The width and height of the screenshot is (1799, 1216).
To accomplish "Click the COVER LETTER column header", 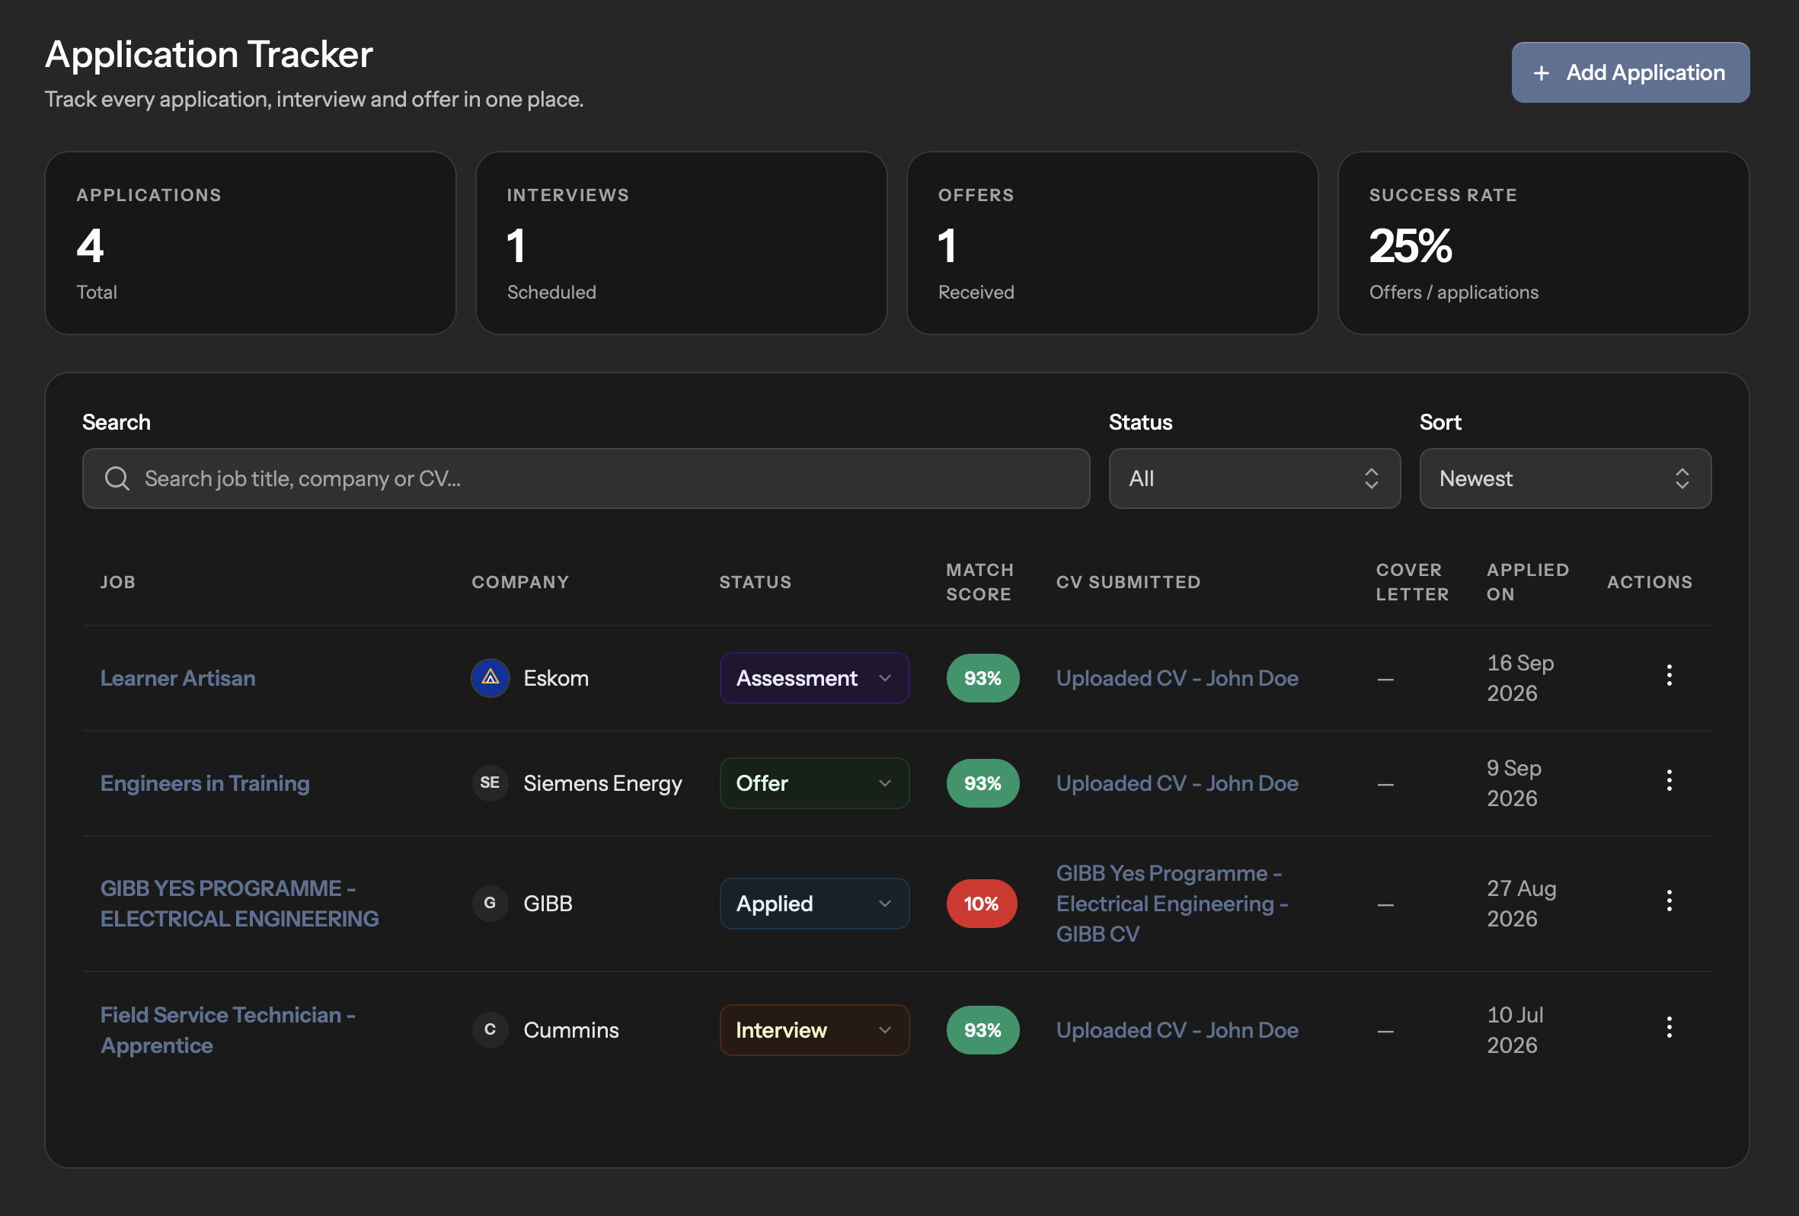I will (1412, 581).
